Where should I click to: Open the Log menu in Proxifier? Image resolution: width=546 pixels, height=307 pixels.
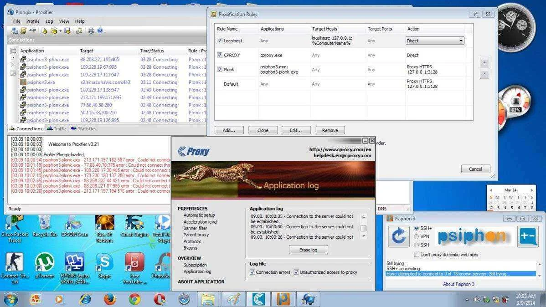49,21
